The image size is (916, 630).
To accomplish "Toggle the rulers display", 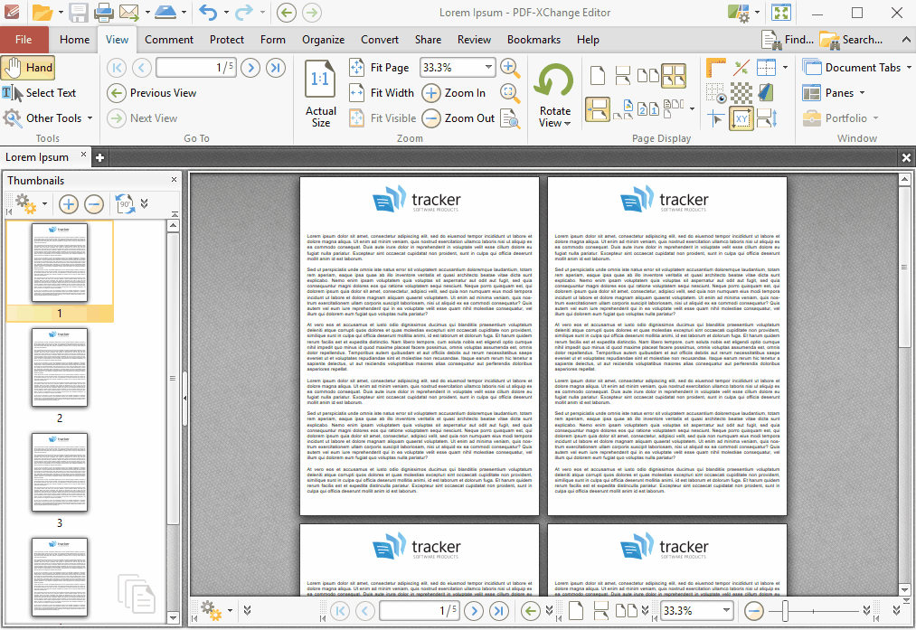I will pyautogui.click(x=715, y=68).
